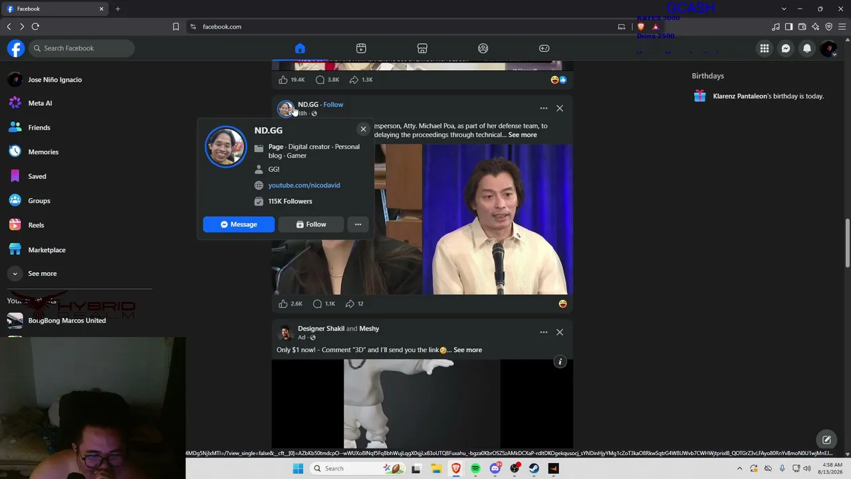The image size is (851, 479).
Task: Click the ND.GG profile picture in card
Action: pyautogui.click(x=226, y=146)
